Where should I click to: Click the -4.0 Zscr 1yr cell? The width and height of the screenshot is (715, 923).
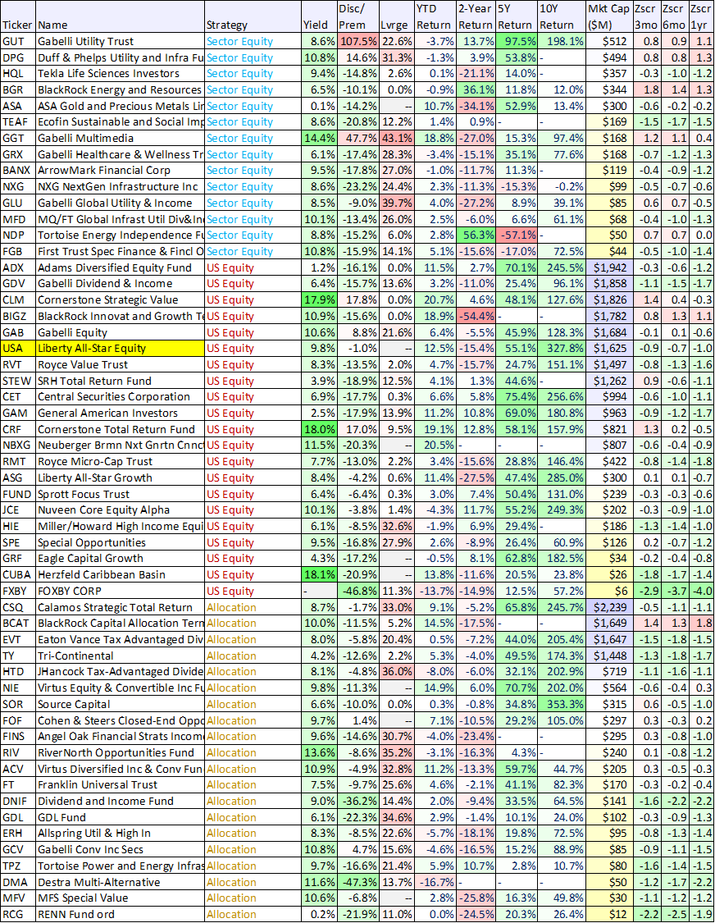point(701,591)
